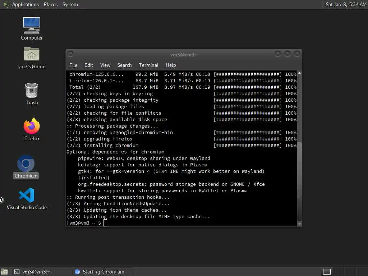Open the terminal File menu
Screen dimensions: 368x276
pos(73,65)
